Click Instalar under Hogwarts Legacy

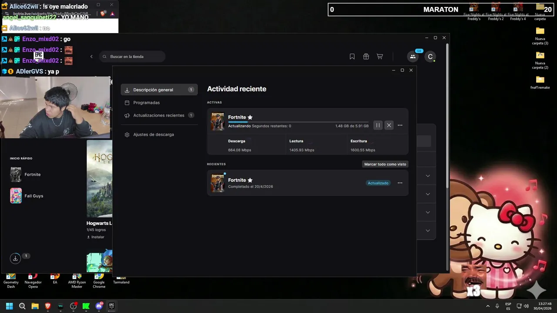coord(96,237)
